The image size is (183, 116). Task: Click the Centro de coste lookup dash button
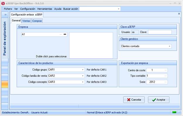(165, 70)
